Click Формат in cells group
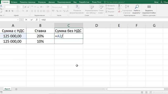This screenshot has width=168, height=94. pyautogui.click(x=110, y=11)
